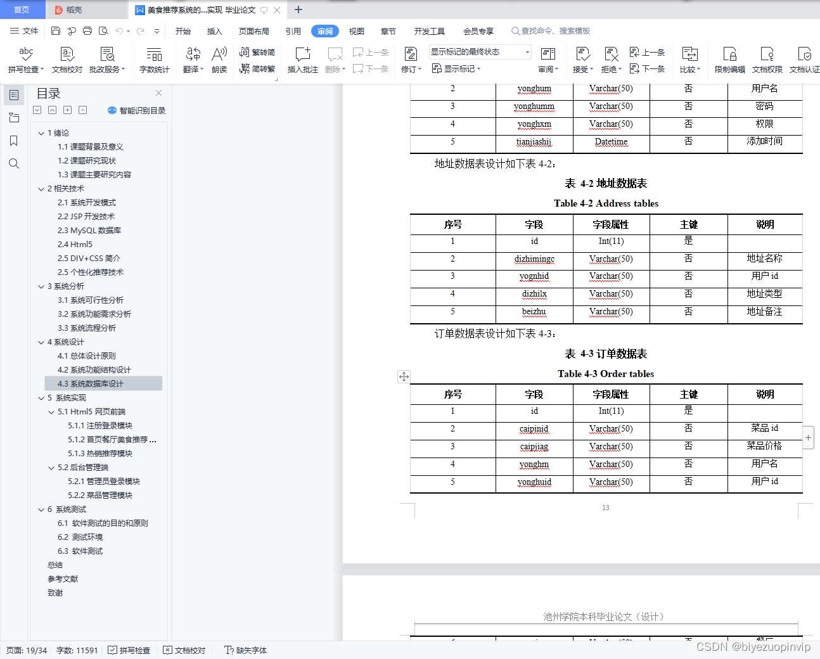Image resolution: width=820 pixels, height=659 pixels.
Task: Select outline item '4.2 系统功能结构设计'
Action: tap(94, 370)
